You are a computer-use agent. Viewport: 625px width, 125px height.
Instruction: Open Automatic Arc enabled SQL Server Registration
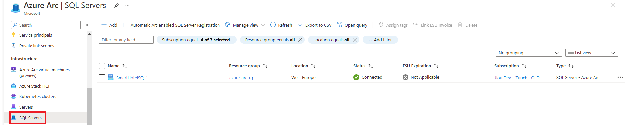click(x=171, y=25)
